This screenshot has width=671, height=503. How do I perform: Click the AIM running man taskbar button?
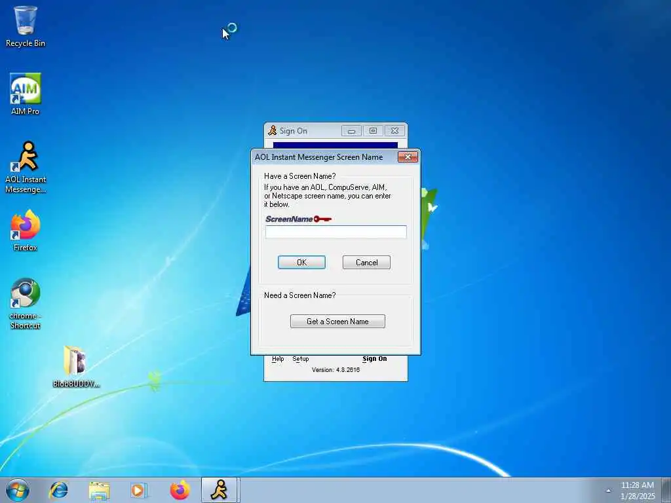[219, 490]
